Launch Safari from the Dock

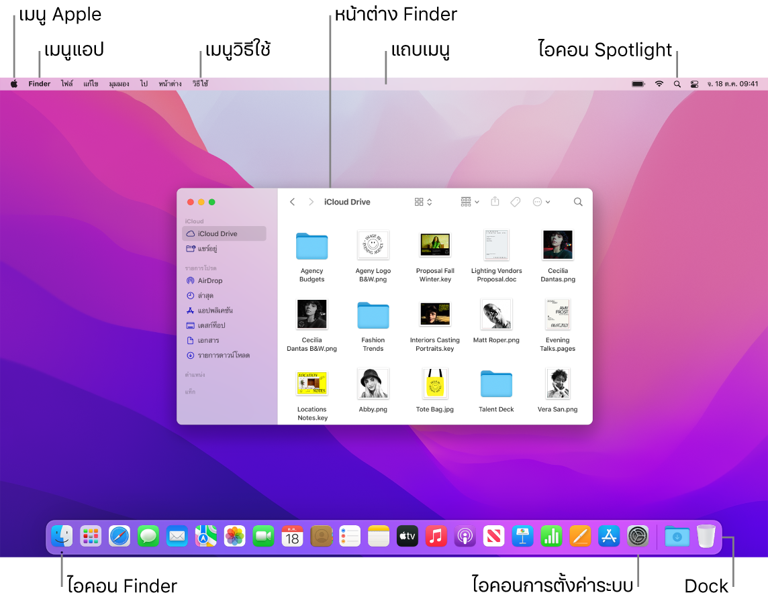119,536
